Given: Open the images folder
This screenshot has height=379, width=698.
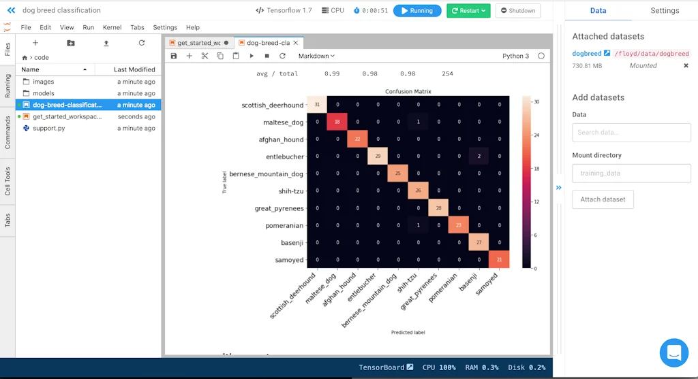Looking at the screenshot, I should tap(44, 82).
